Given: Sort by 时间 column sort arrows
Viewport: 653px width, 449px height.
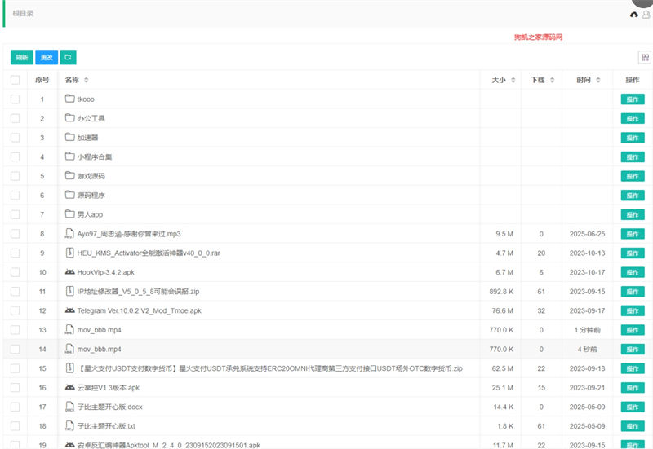Looking at the screenshot, I should pyautogui.click(x=598, y=80).
